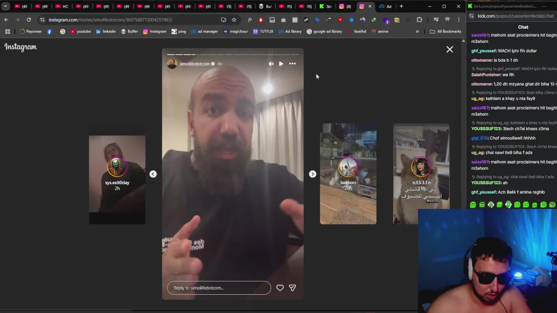
Task: Play the simolifedotcom story
Action: (x=281, y=64)
